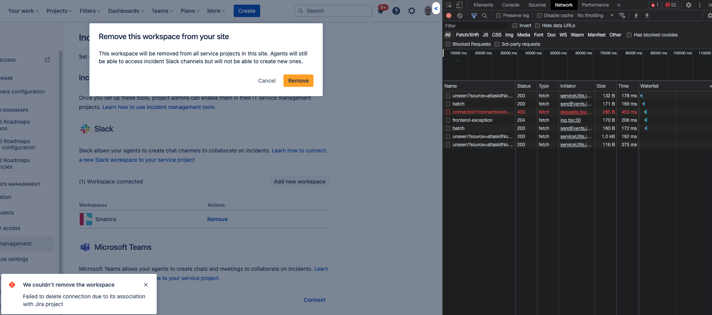The width and height of the screenshot is (712, 315).
Task: Check Has blocked cookies checkbox
Action: pyautogui.click(x=629, y=35)
